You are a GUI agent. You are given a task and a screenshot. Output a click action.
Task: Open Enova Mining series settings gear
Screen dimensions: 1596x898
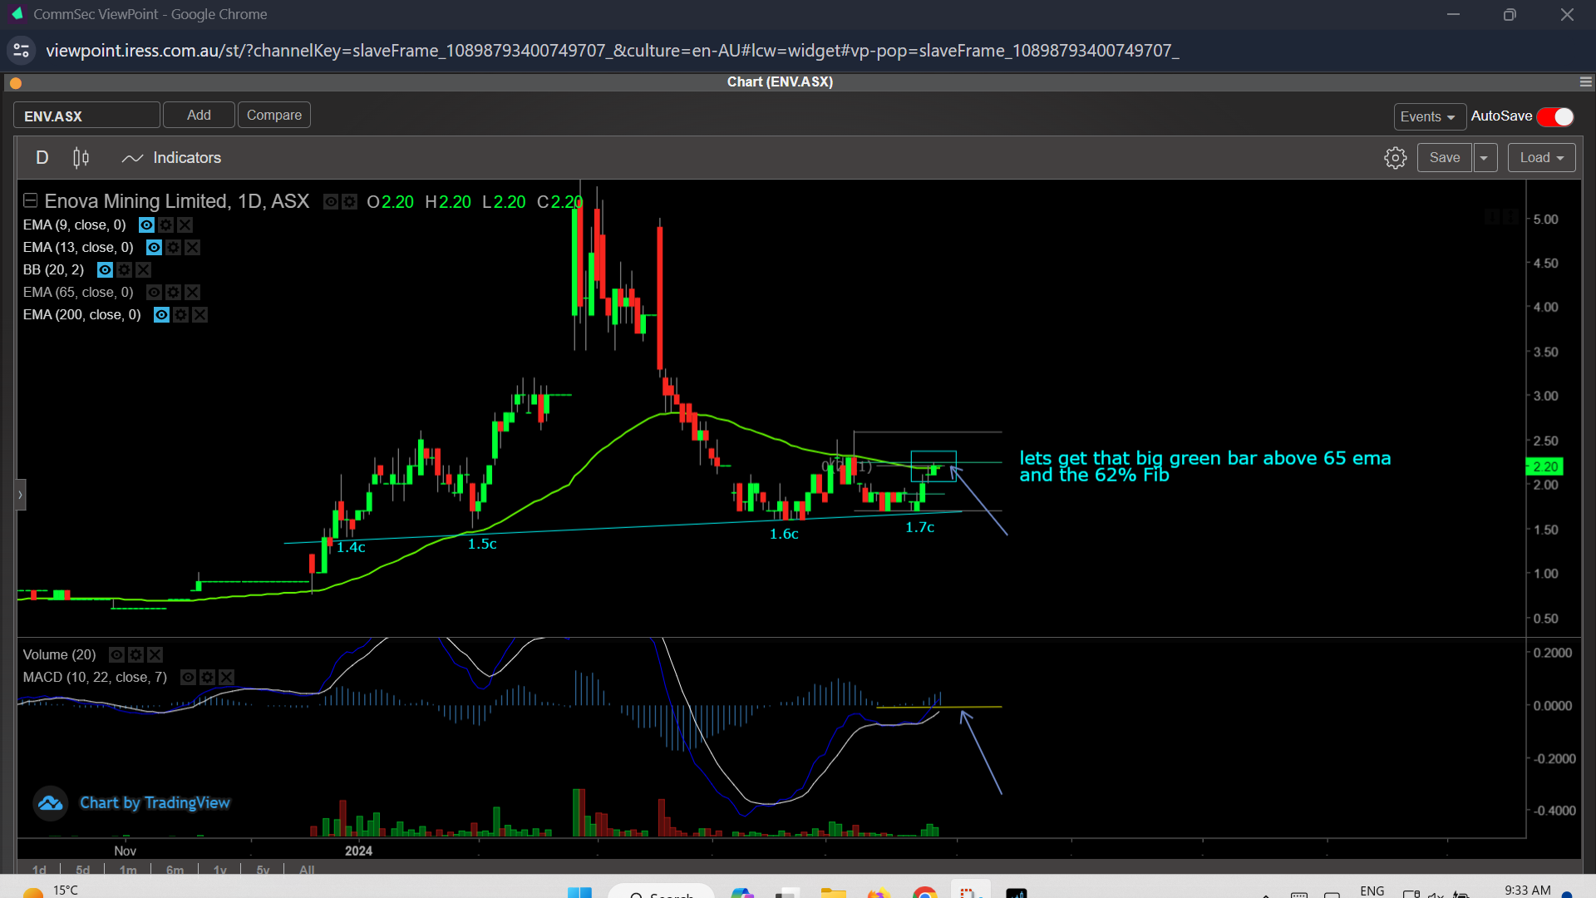coord(349,201)
